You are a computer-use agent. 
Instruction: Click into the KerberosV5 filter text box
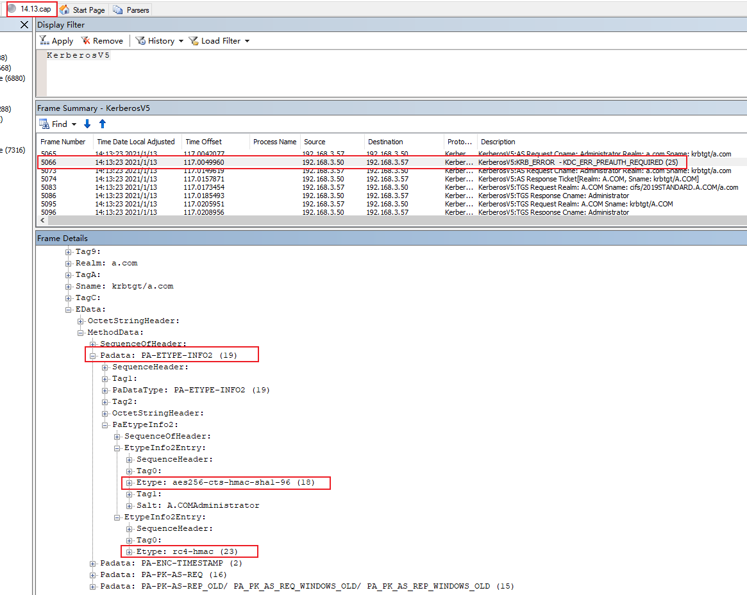click(x=396, y=73)
